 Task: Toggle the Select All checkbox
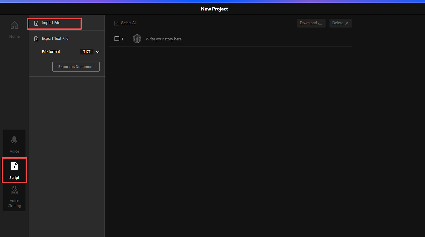(x=117, y=23)
